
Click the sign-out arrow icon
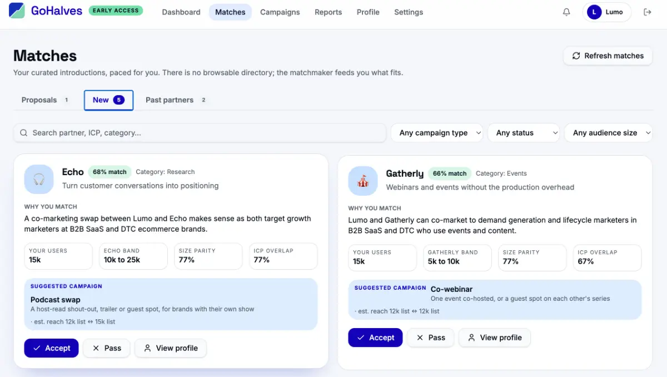(x=648, y=12)
